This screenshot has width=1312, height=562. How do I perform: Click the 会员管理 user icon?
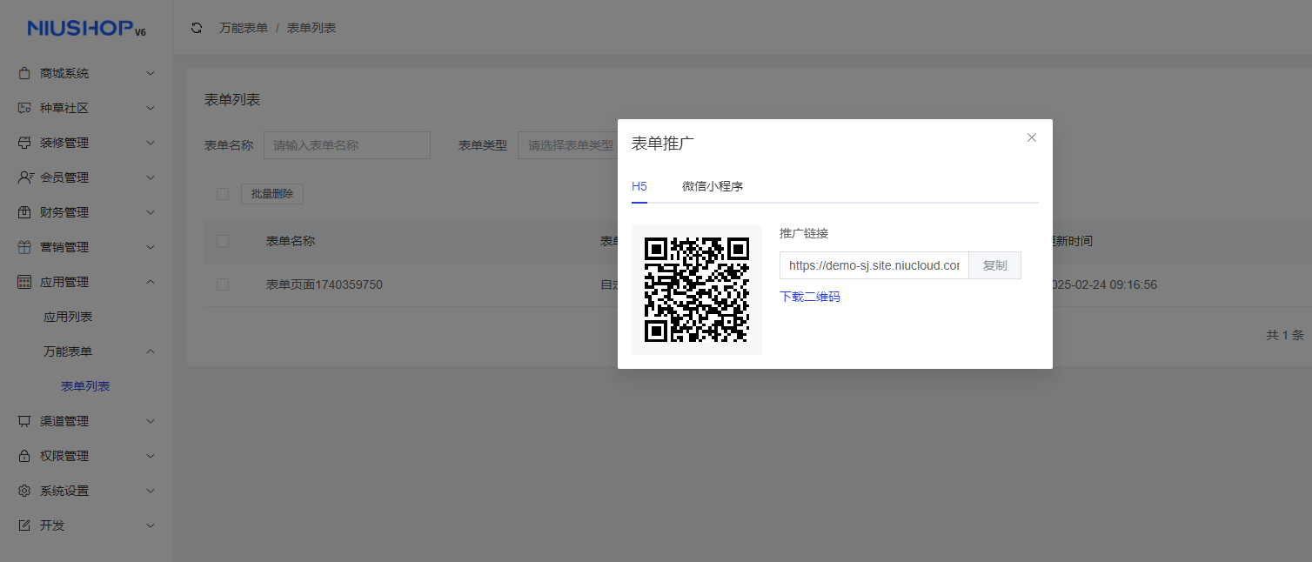tap(25, 177)
